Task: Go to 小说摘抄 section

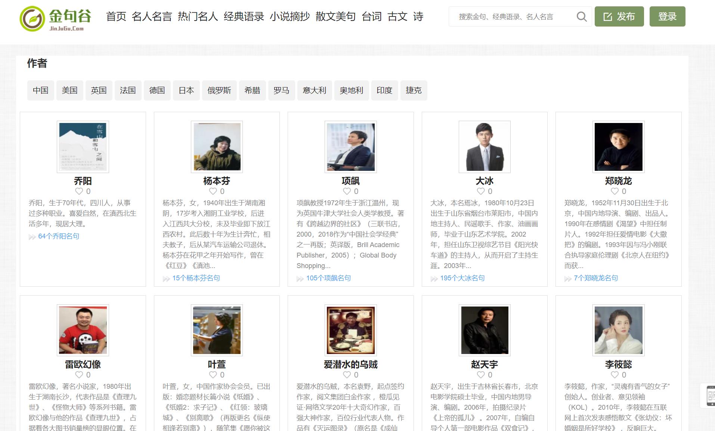Action: pyautogui.click(x=290, y=16)
